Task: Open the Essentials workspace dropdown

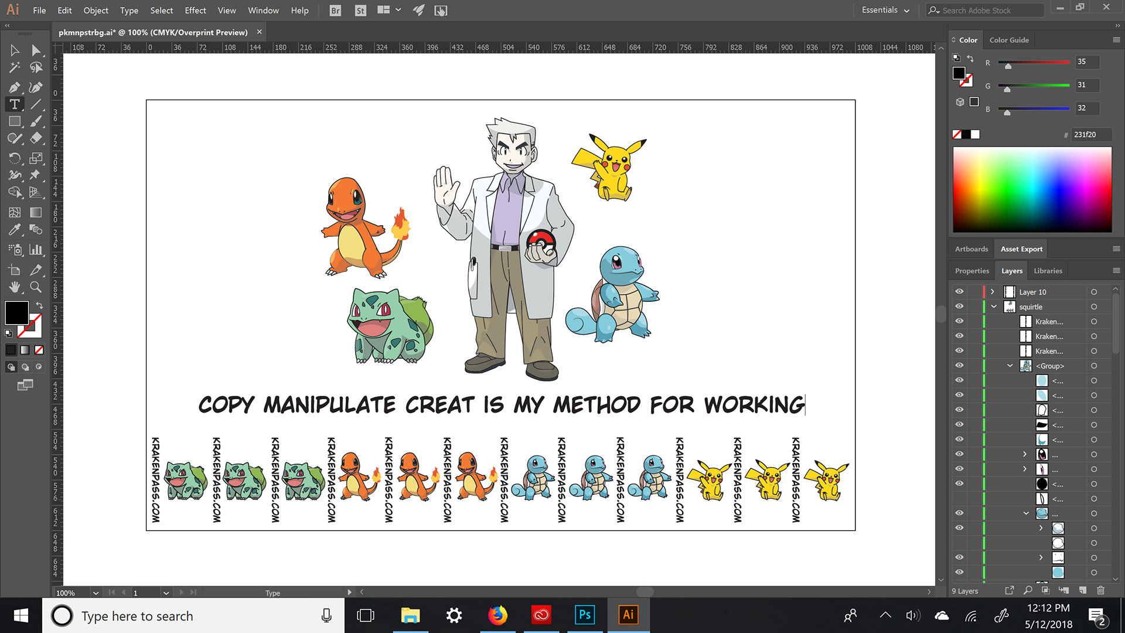Action: 885,10
